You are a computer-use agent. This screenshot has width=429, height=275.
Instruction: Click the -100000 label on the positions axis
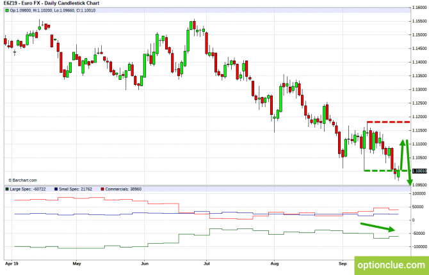[x=419, y=247]
